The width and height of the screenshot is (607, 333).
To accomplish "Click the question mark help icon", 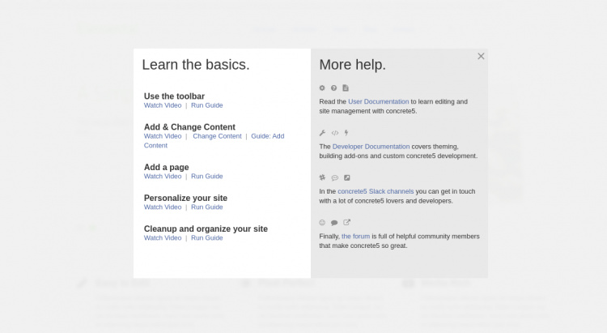I will tap(333, 88).
